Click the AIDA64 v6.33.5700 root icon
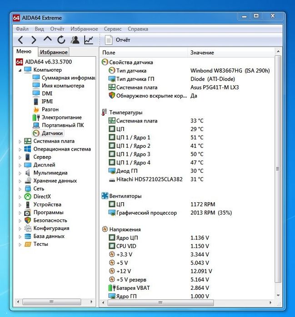This screenshot has width=295, height=317. 19,62
